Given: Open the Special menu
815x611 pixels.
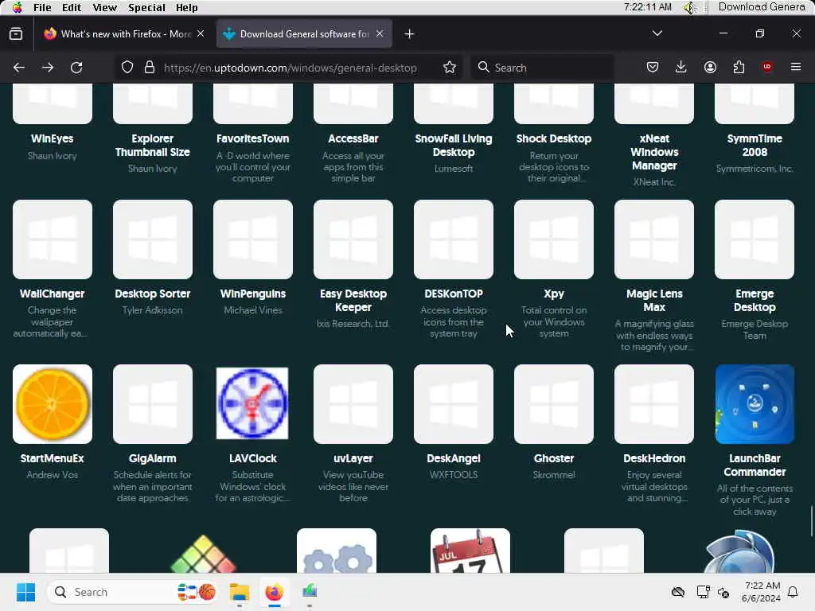Looking at the screenshot, I should (146, 7).
